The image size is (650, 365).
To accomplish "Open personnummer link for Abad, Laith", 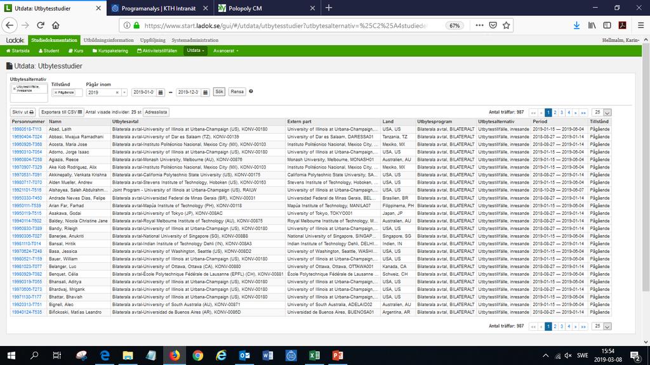I will point(27,129).
